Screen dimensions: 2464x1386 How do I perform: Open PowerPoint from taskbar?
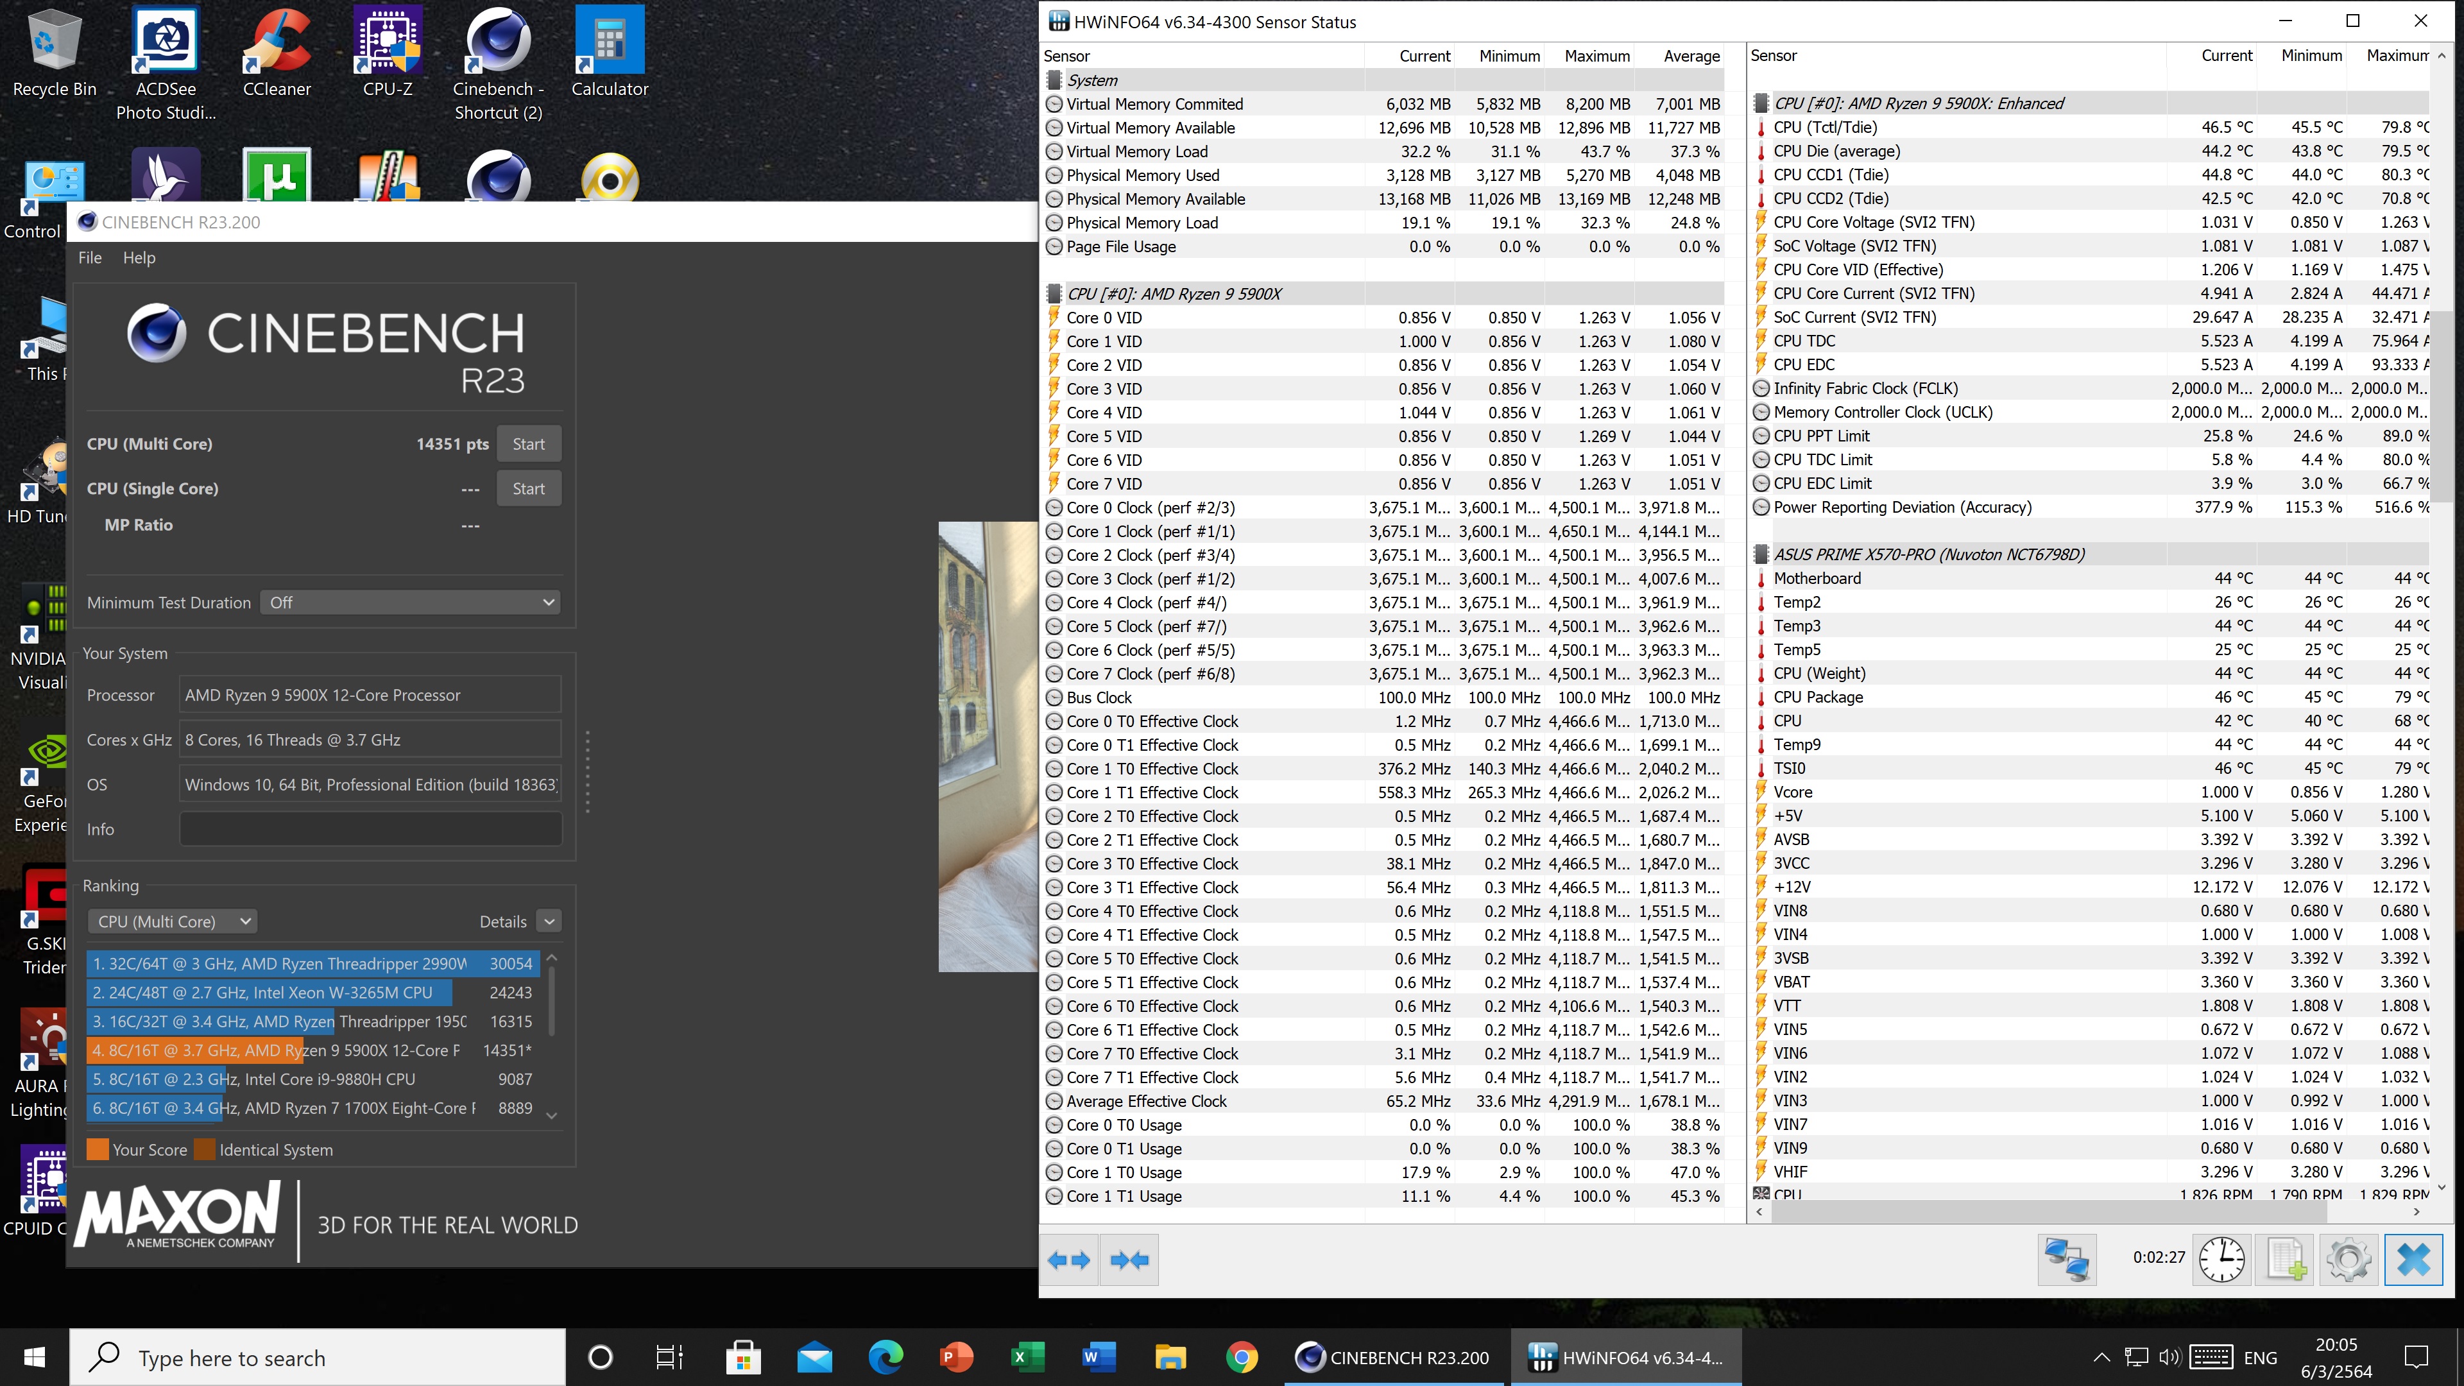(x=957, y=1357)
